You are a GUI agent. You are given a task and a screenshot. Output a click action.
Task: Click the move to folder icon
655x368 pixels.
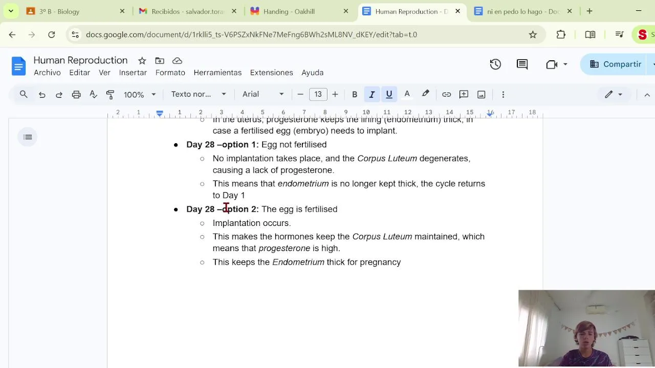click(x=160, y=61)
